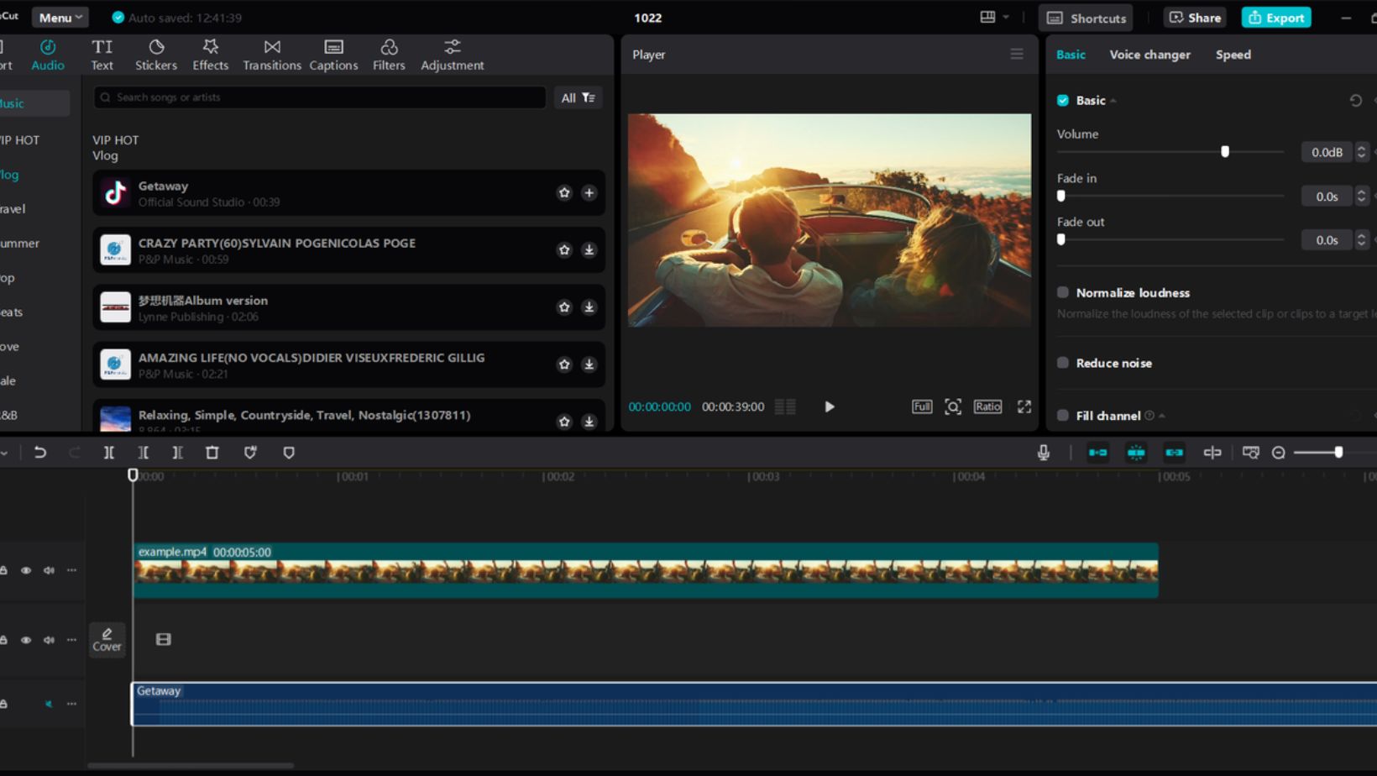Open the Menu dropdown

(x=60, y=18)
